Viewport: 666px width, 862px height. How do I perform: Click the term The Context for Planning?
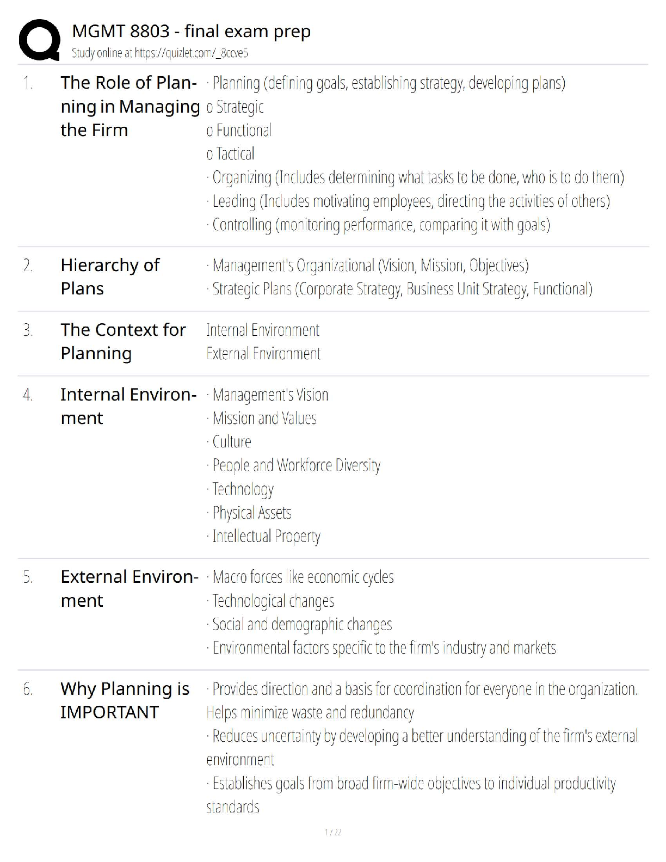point(123,341)
